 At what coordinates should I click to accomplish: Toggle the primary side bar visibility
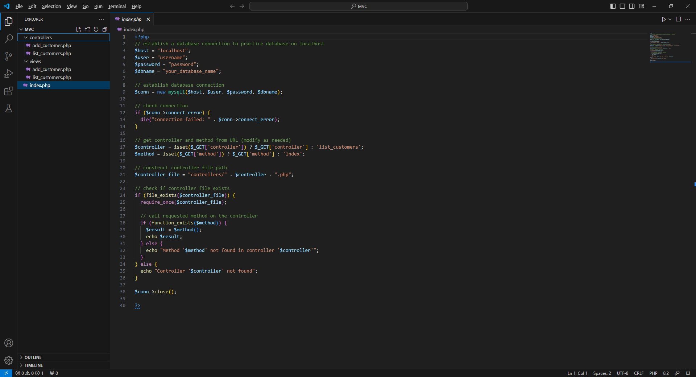point(613,6)
